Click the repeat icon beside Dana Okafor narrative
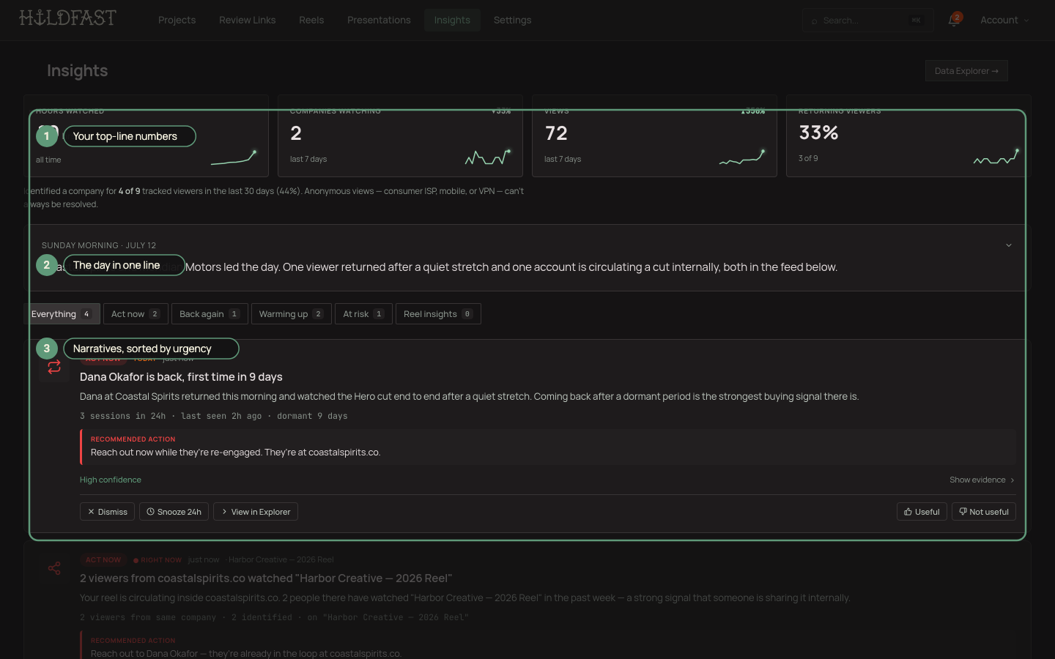The image size is (1055, 659). click(54, 367)
